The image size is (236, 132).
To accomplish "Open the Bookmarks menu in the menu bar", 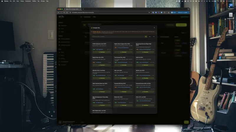I will click(28, 1).
